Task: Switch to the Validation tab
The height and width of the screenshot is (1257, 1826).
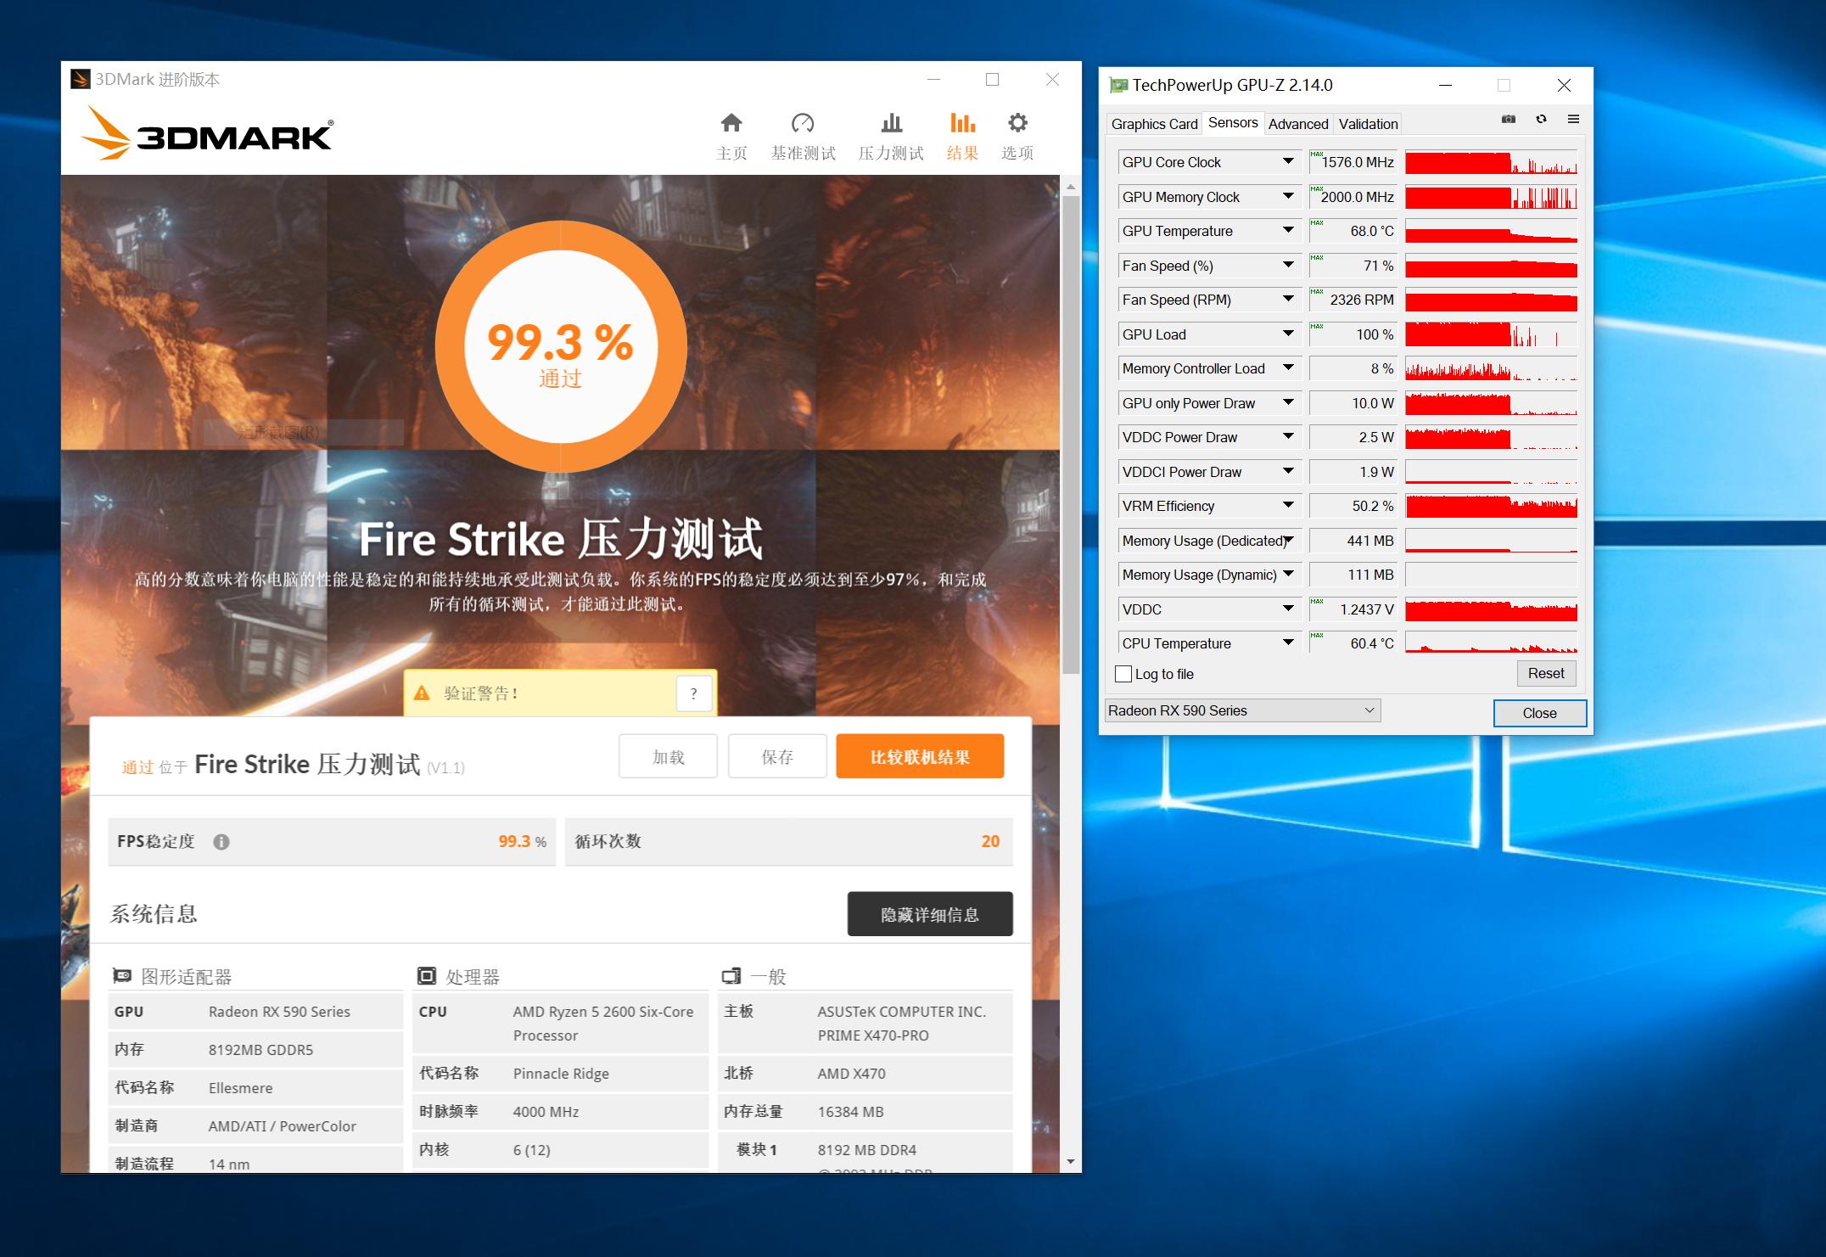Action: pos(1367,123)
